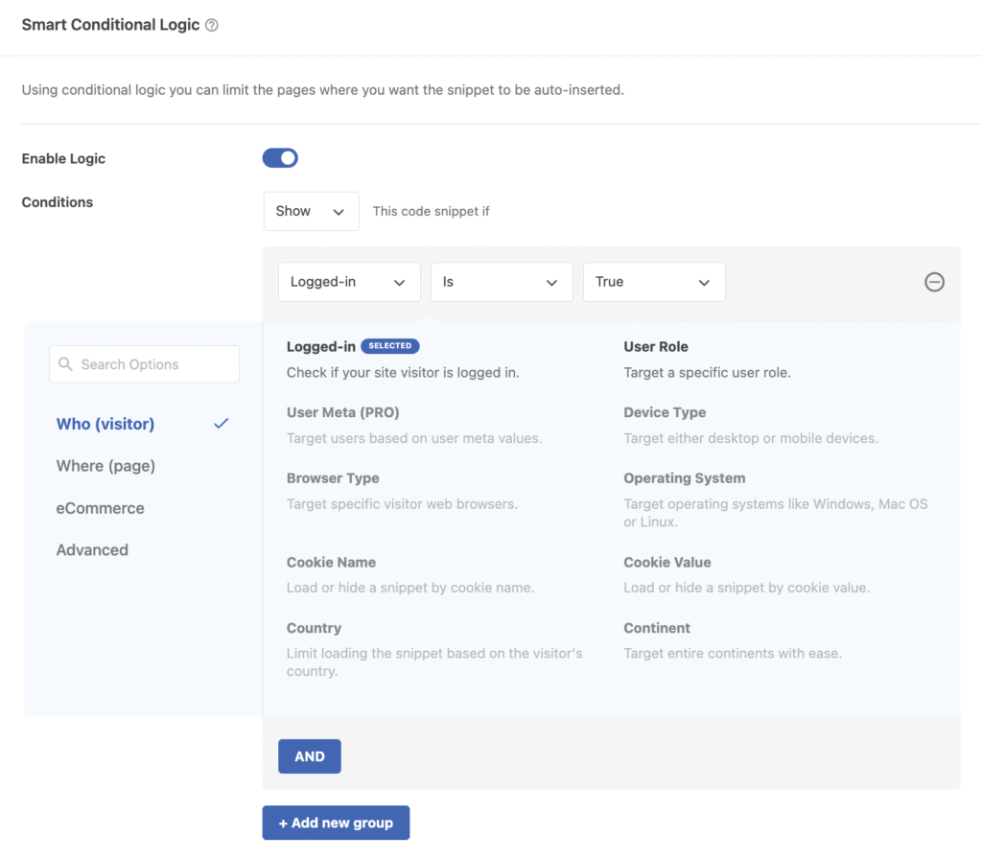Open the Show conditions dropdown
This screenshot has height=859, width=982.
coord(311,211)
